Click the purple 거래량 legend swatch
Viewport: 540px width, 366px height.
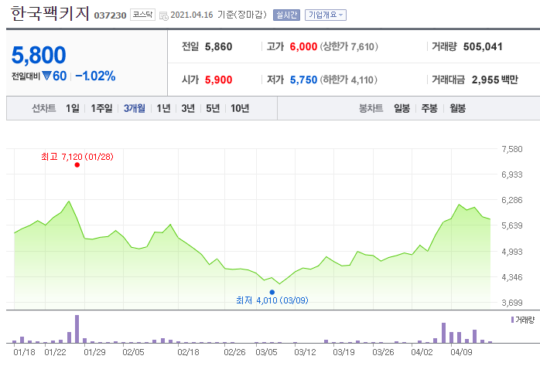512,320
